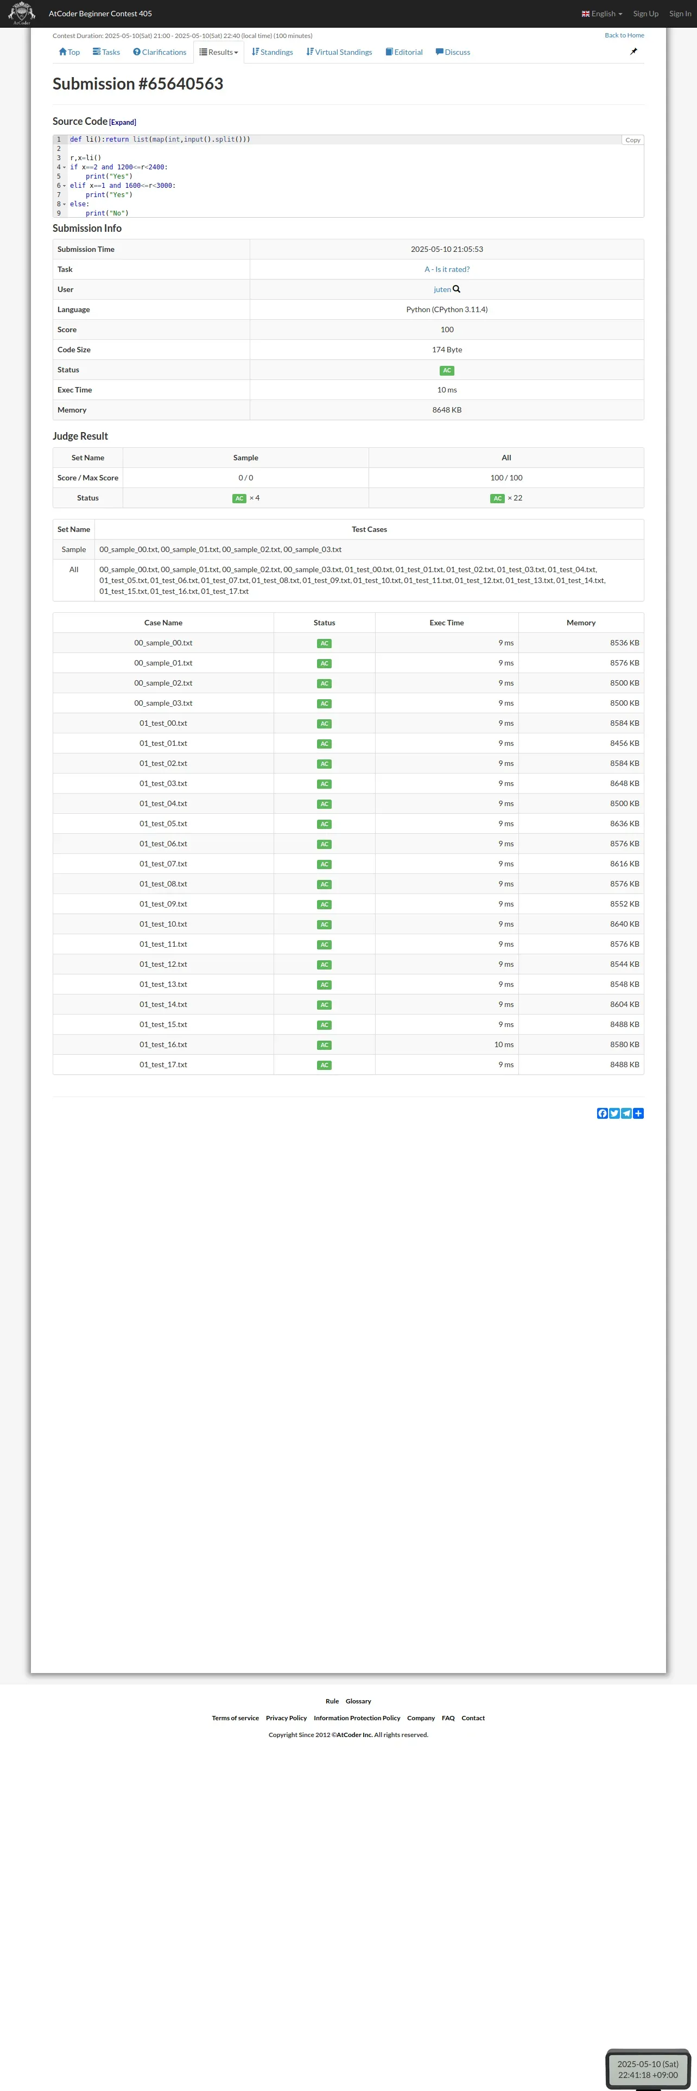Image resolution: width=697 pixels, height=2091 pixels.
Task: Copy the source code with Copy button
Action: [x=633, y=141]
